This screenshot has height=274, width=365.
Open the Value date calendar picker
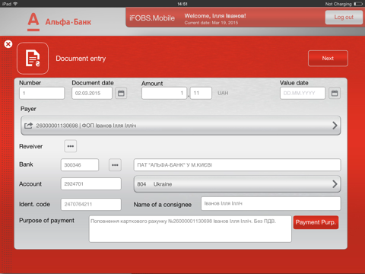[x=335, y=93]
